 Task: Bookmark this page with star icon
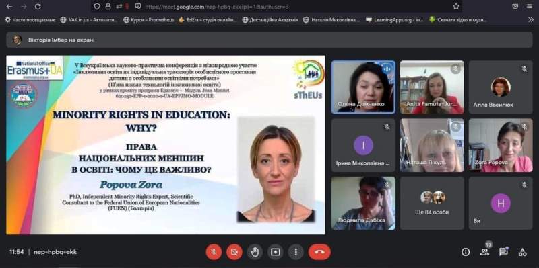pyautogui.click(x=456, y=7)
